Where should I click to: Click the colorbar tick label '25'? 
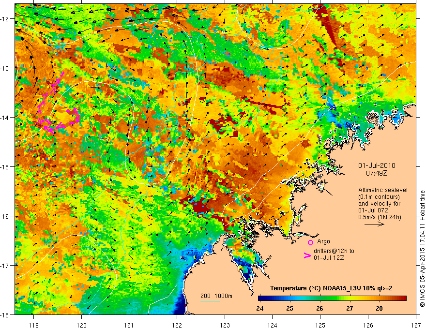pos(289,308)
